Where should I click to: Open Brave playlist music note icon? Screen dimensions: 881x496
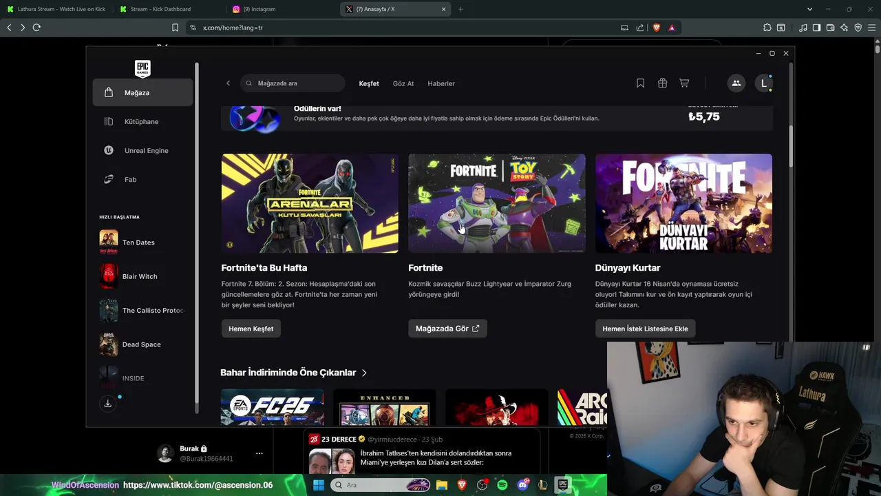click(803, 28)
